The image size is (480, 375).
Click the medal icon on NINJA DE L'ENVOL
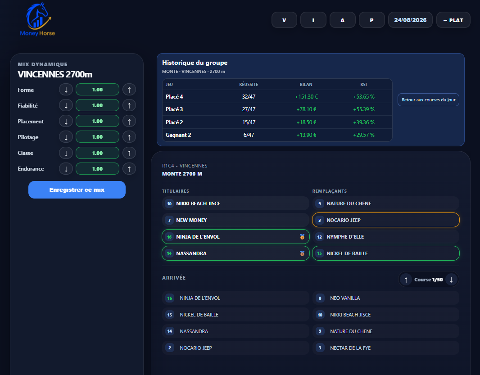pyautogui.click(x=302, y=237)
